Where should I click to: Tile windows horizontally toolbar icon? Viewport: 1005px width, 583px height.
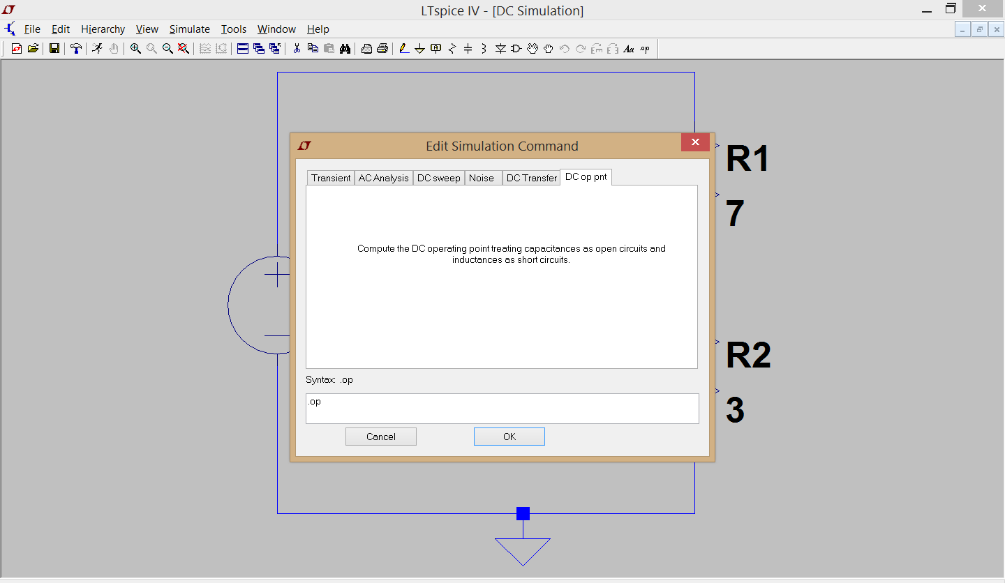(x=243, y=49)
